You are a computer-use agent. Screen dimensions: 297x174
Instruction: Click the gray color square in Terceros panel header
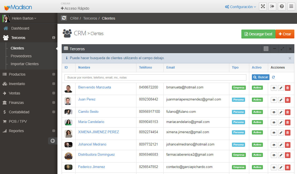(266, 49)
